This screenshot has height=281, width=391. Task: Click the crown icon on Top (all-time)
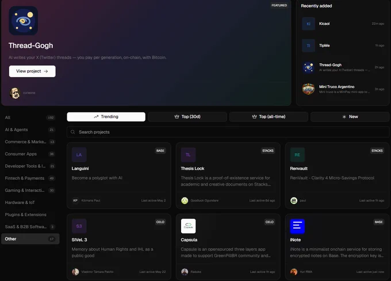point(254,117)
